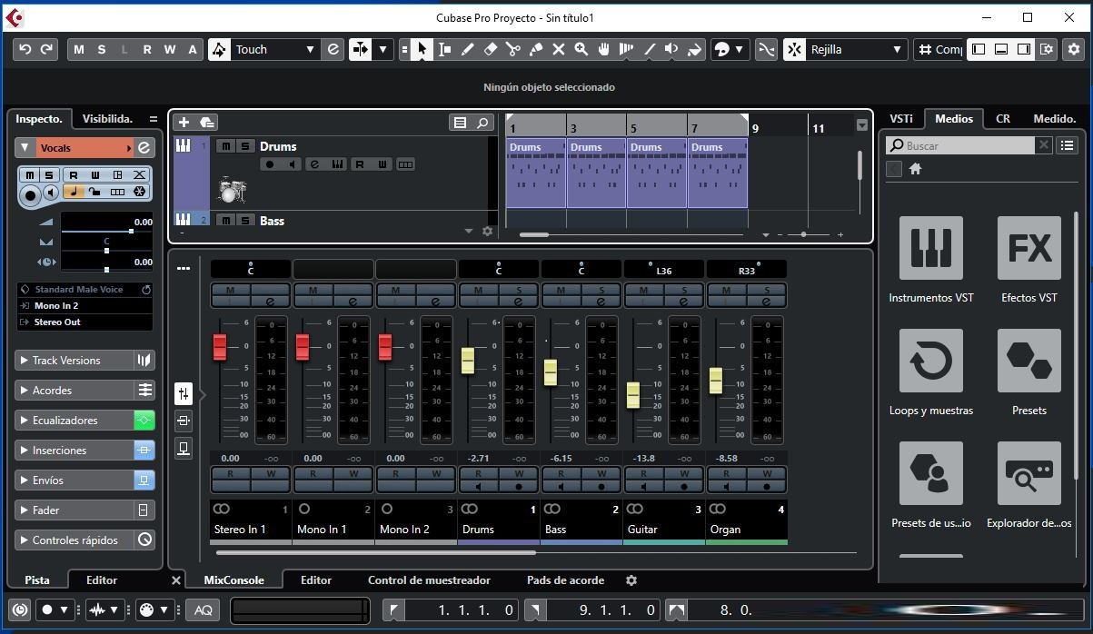Toggle record enable on Drums track
This screenshot has height=634, width=1093.
(x=270, y=164)
